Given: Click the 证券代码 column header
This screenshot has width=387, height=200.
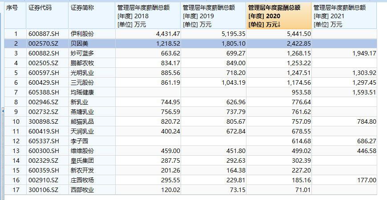Looking at the screenshot, I should pyautogui.click(x=47, y=16).
